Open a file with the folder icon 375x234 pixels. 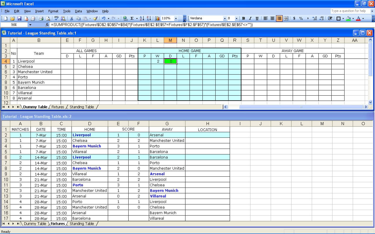tap(13, 18)
